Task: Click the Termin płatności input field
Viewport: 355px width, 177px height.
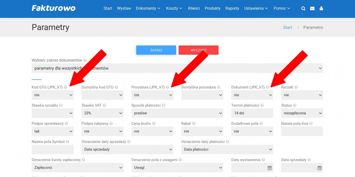Action: point(252,113)
